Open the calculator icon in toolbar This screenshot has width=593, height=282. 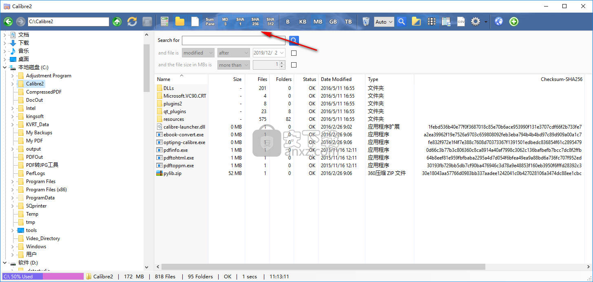165,22
